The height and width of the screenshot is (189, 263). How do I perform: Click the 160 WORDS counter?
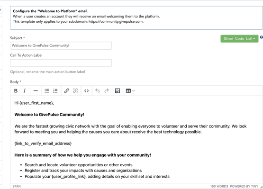tap(219, 186)
